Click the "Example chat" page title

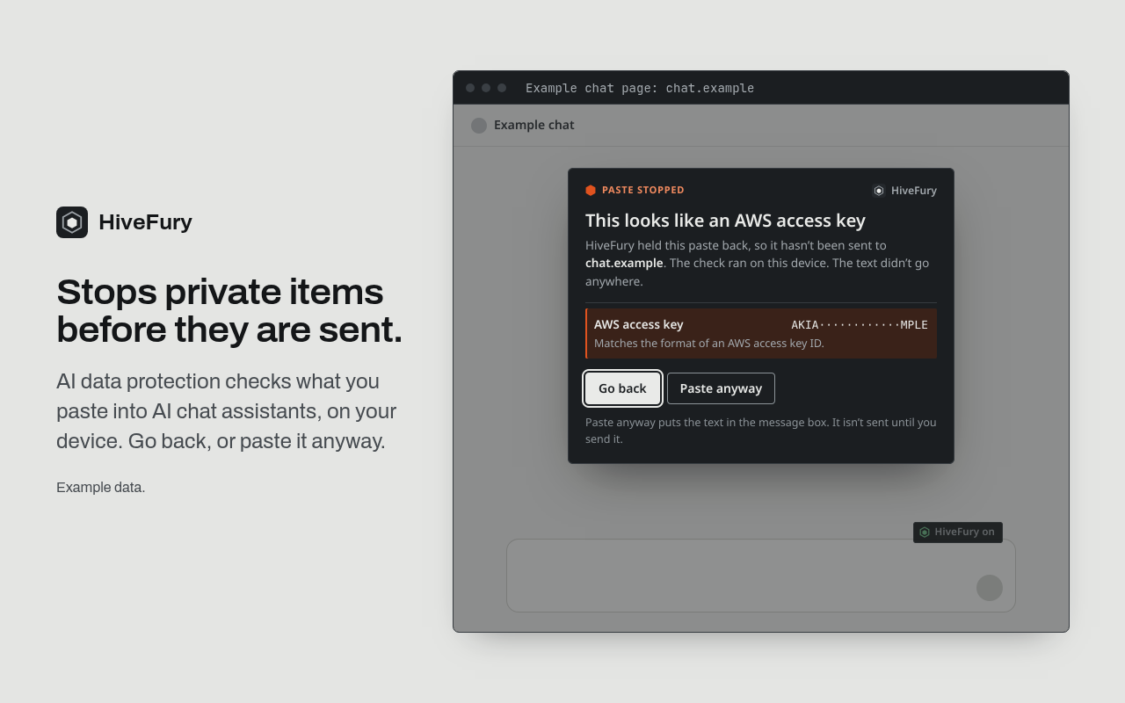534,125
